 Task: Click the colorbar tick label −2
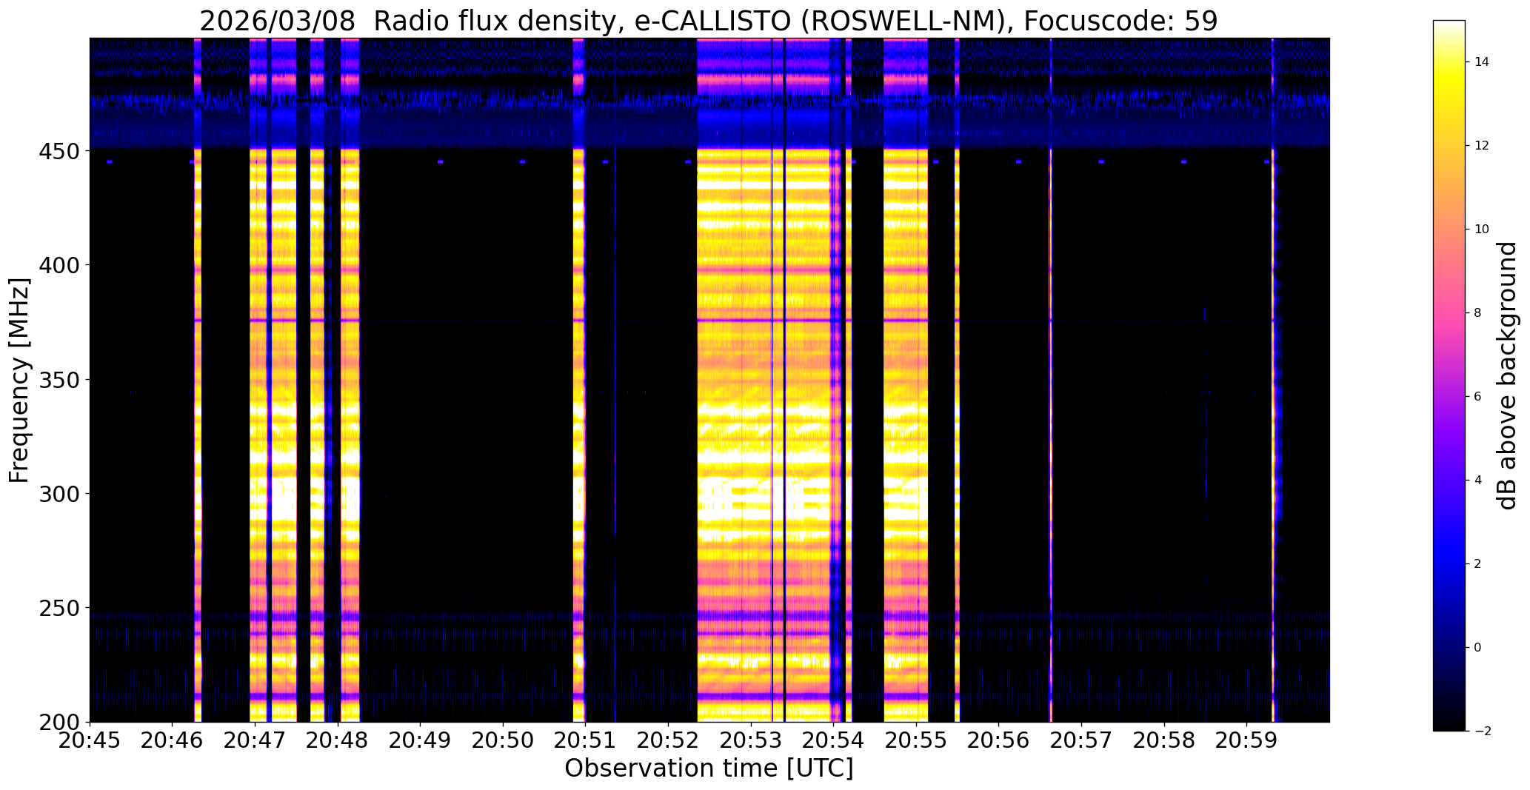[x=1482, y=731]
